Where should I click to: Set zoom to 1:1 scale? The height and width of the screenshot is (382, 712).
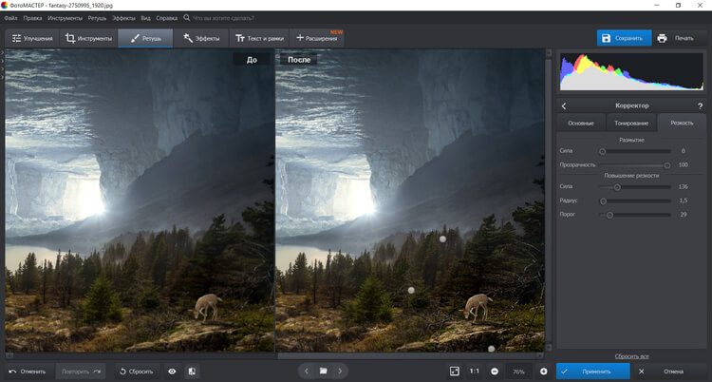click(474, 371)
